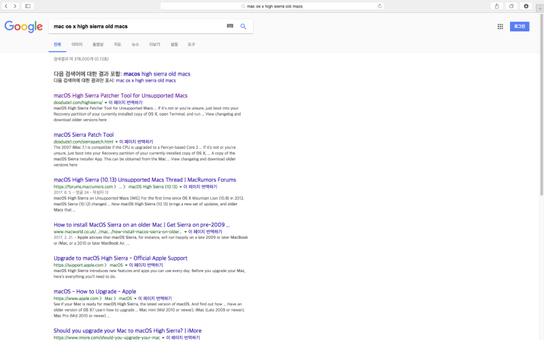Show the Safari sidebar
Screen dimensions: 544x340
pos(28,6)
